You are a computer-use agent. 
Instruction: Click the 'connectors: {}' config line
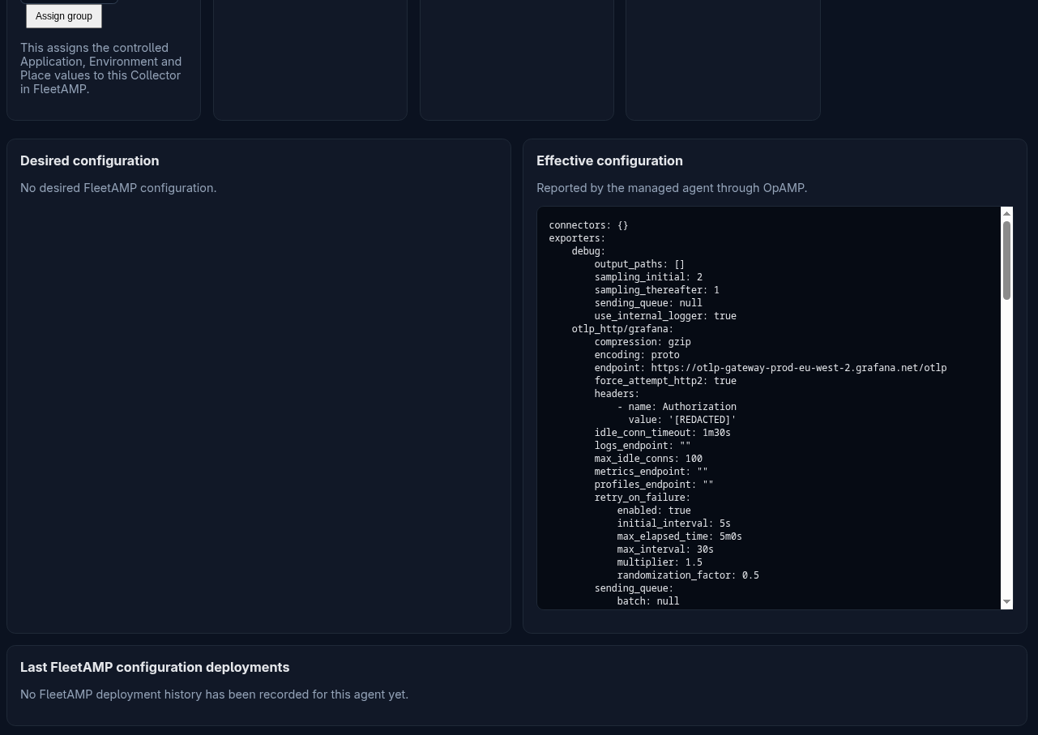click(x=588, y=225)
